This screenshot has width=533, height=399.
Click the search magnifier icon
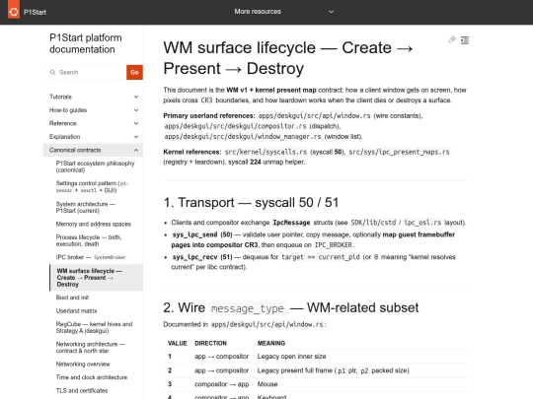pos(52,72)
